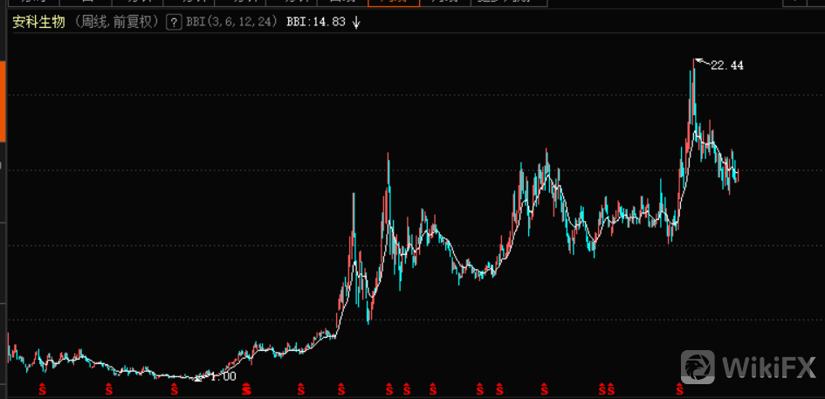825x399 pixels.
Task: Click the leftmost red S dividend marker
Action: point(41,388)
